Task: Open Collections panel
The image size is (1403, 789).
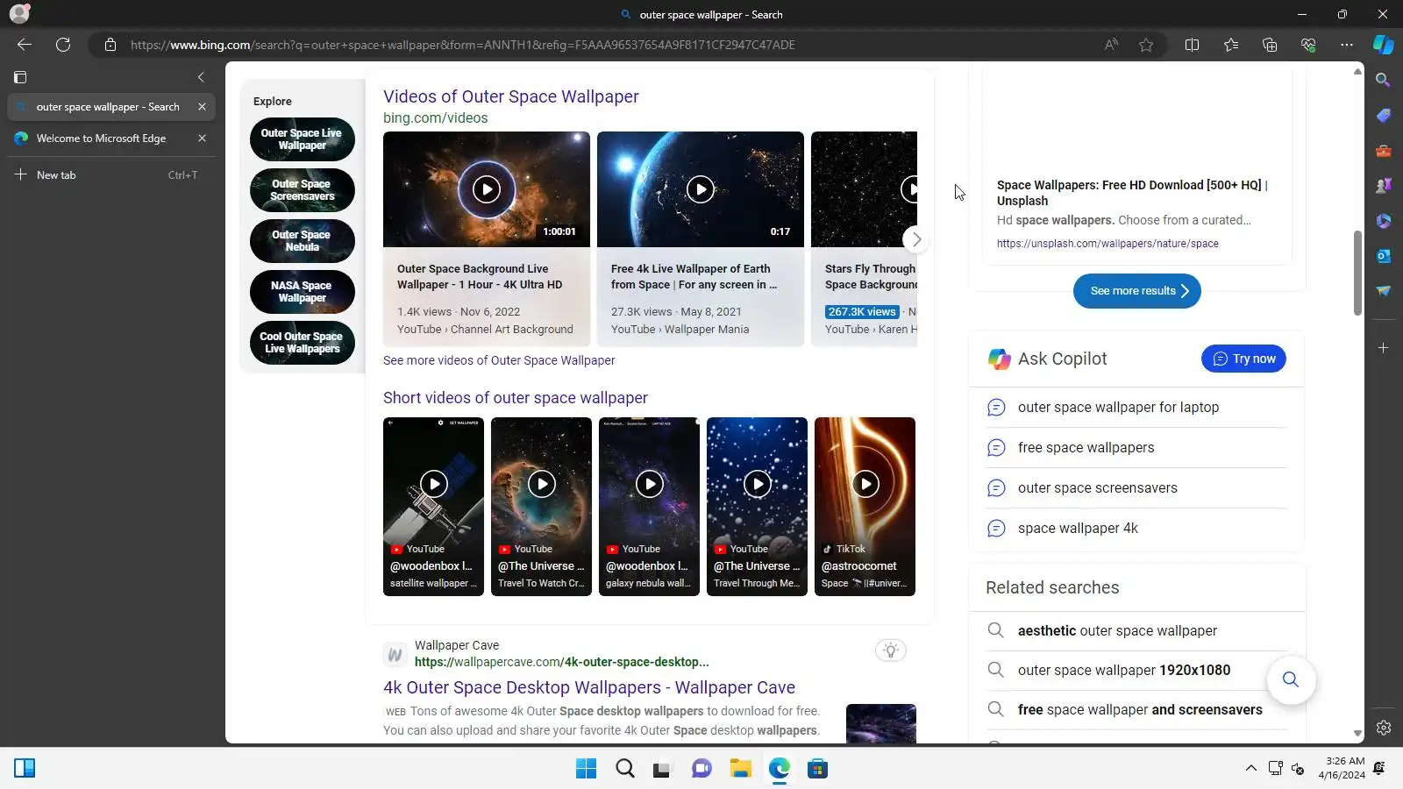Action: tap(1270, 45)
